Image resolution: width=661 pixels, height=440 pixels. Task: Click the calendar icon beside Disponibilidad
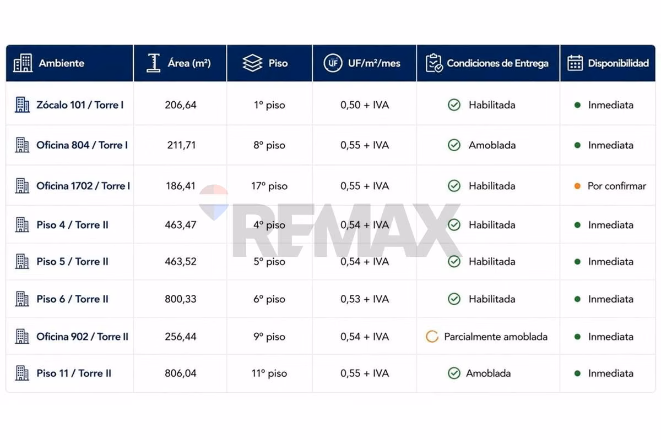[575, 63]
